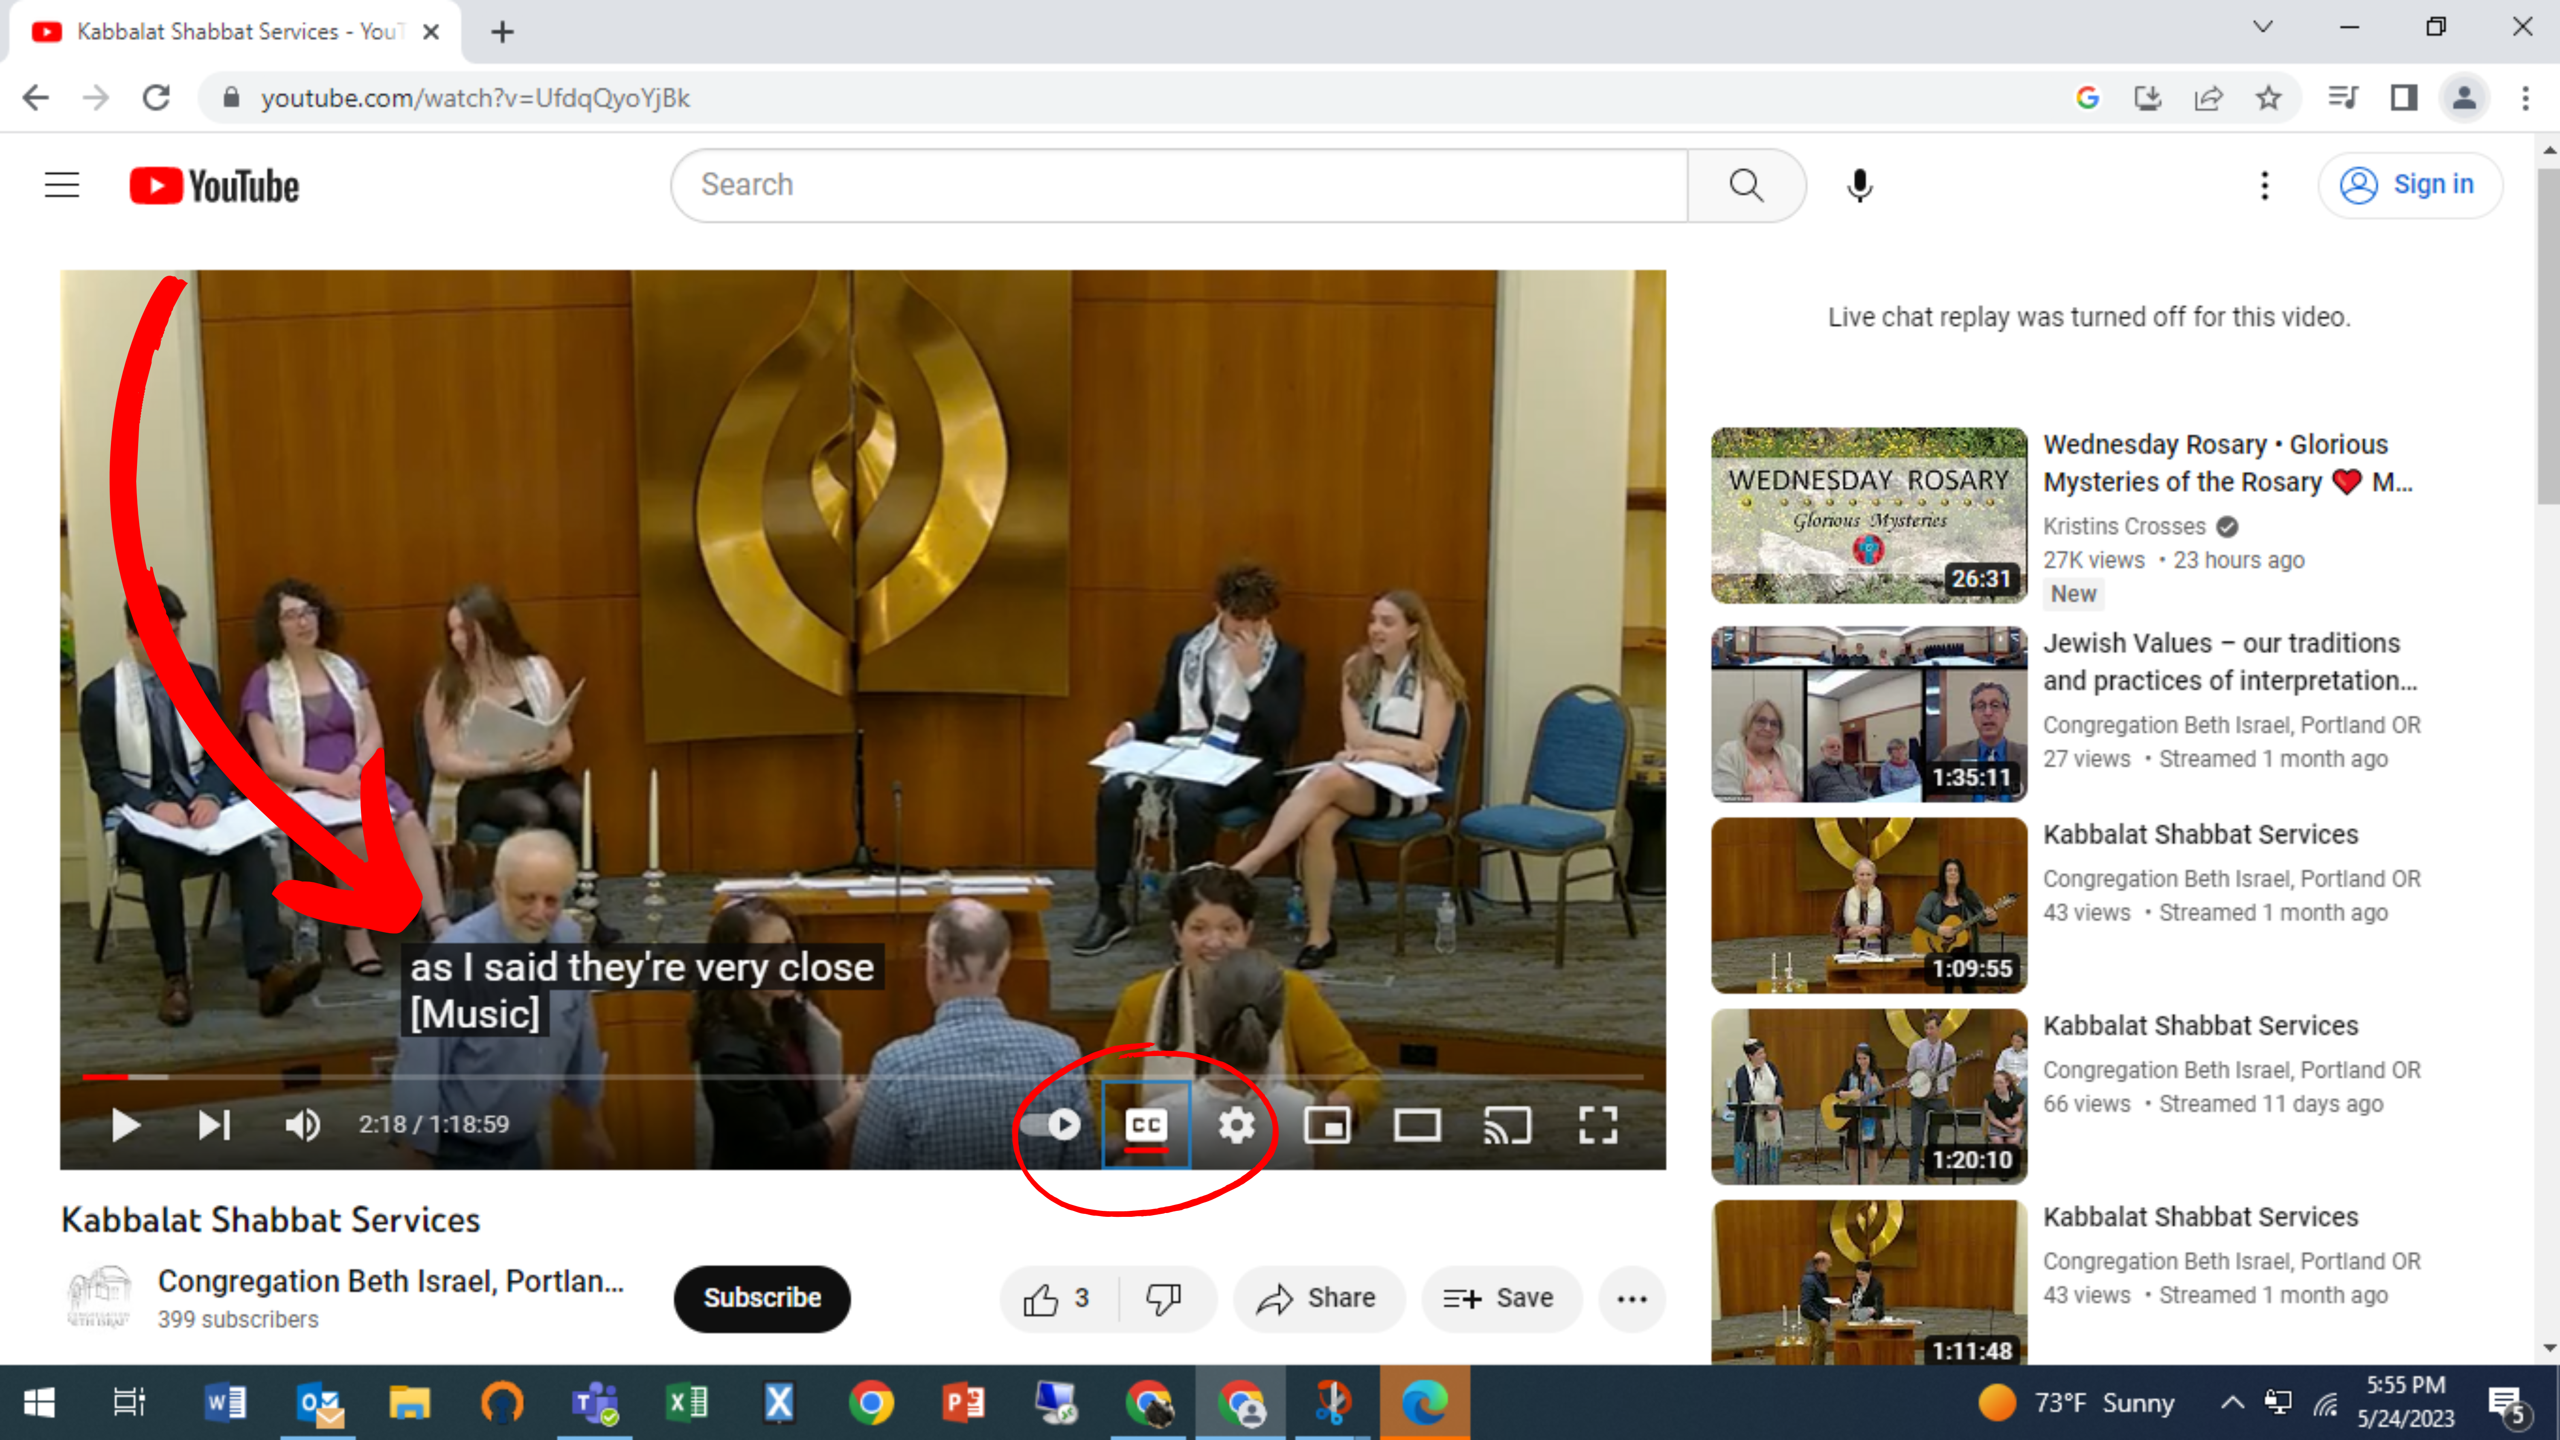
Task: Bookmark this tab star icon
Action: point(2268,97)
